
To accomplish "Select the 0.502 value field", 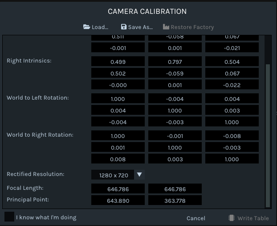I will pyautogui.click(x=118, y=73).
